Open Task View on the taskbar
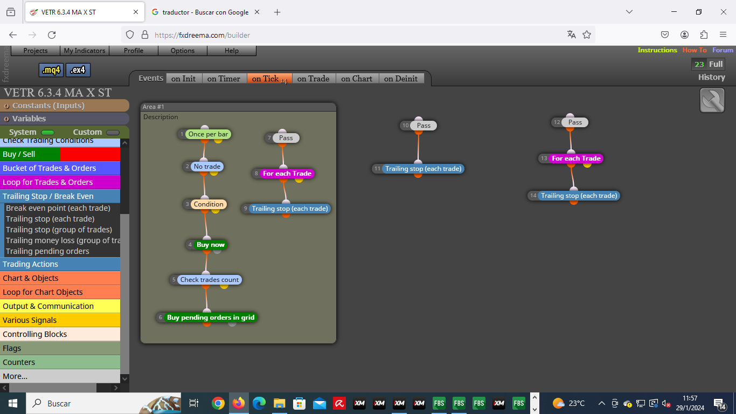736x414 pixels. 194,403
